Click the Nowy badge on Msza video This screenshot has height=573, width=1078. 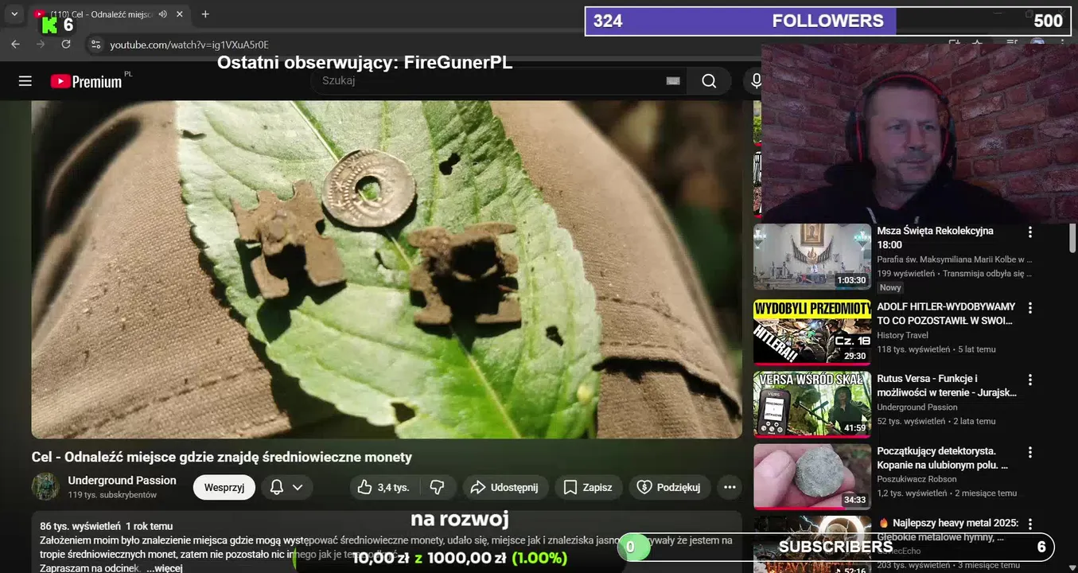pos(891,287)
